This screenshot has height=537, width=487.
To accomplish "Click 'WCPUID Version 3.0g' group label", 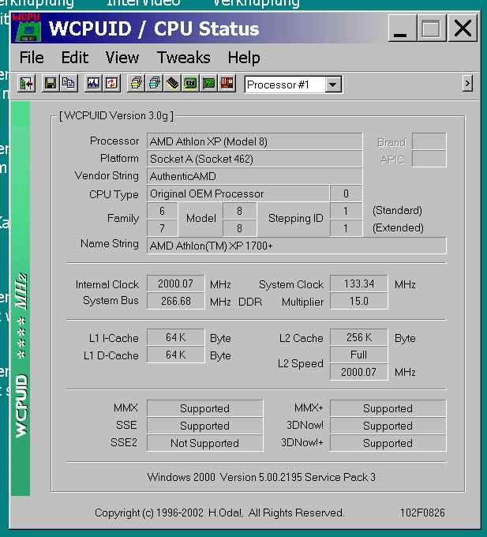I will 116,116.
